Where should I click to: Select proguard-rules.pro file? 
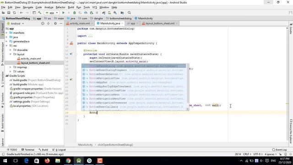coord(37,93)
